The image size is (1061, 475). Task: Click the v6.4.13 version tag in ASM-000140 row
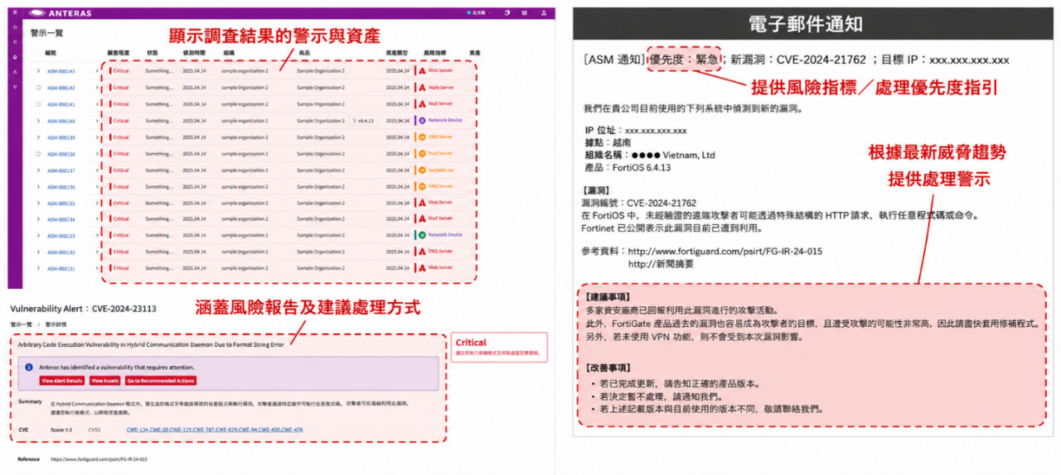point(364,121)
